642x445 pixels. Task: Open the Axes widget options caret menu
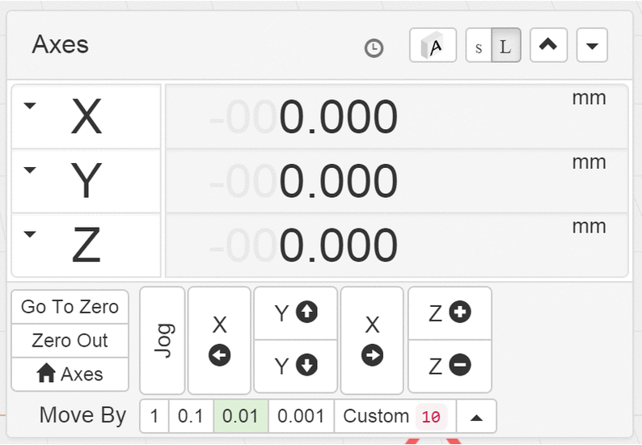[x=592, y=46]
